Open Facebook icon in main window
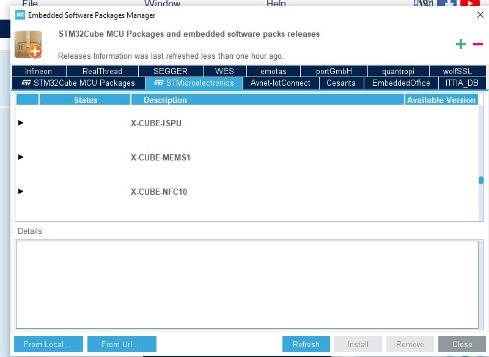489x357 pixels. coord(447,3)
